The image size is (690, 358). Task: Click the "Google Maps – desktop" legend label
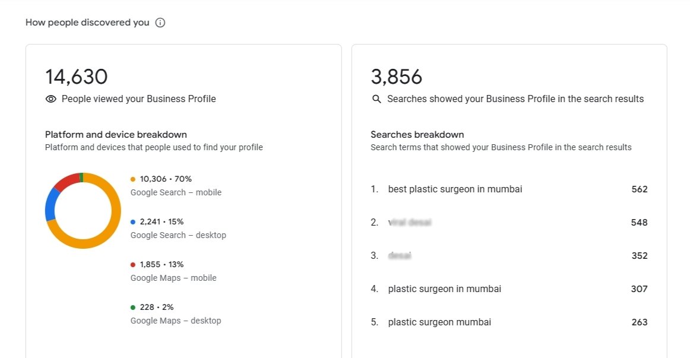click(176, 321)
